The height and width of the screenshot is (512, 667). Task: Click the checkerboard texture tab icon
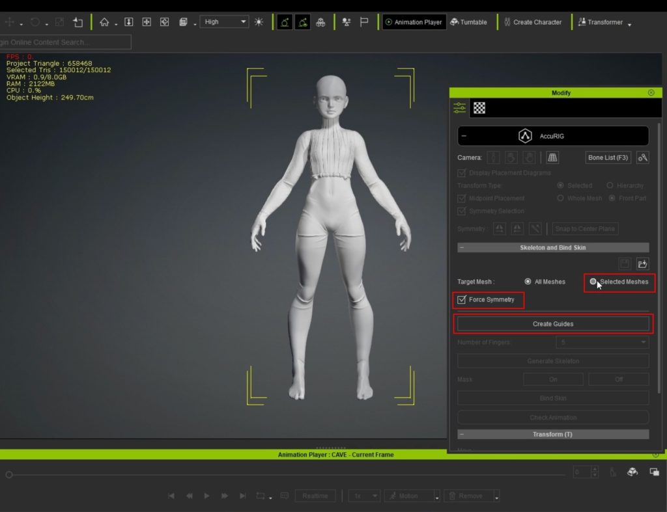coord(479,108)
